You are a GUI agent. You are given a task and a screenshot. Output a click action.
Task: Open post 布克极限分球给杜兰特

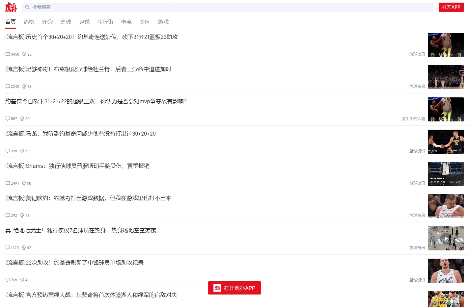click(88, 69)
